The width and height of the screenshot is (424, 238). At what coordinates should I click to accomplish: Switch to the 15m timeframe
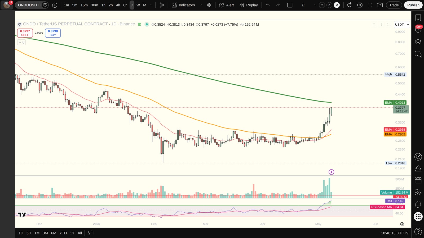(x=84, y=5)
